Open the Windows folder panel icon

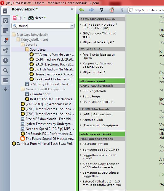click(x=6, y=80)
